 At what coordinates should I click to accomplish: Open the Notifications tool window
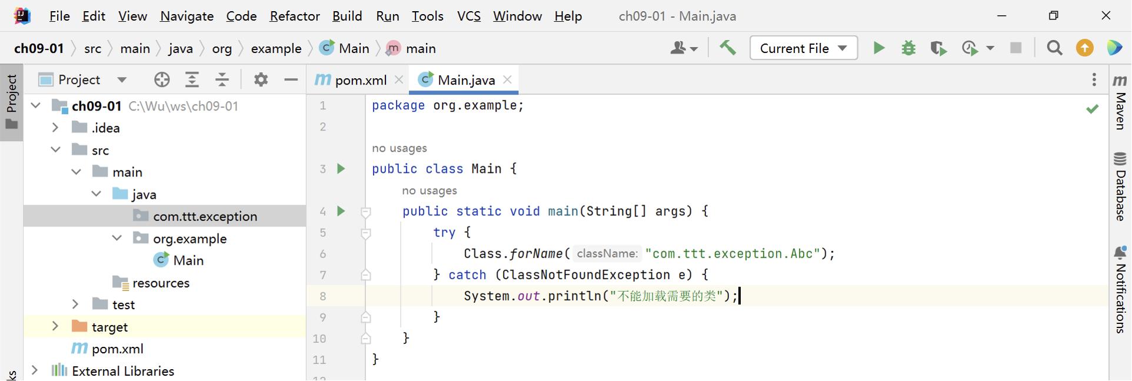[1120, 290]
